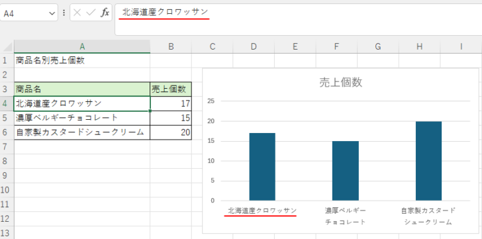This screenshot has height=239, width=482.
Task: Click the 売上個数 header cell in column B
Action: pos(171,89)
